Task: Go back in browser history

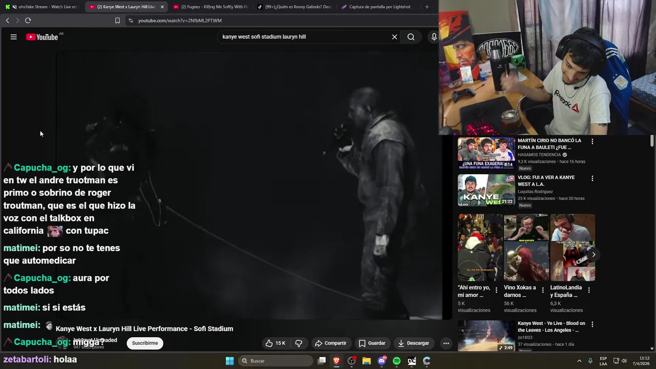Action: pyautogui.click(x=7, y=20)
